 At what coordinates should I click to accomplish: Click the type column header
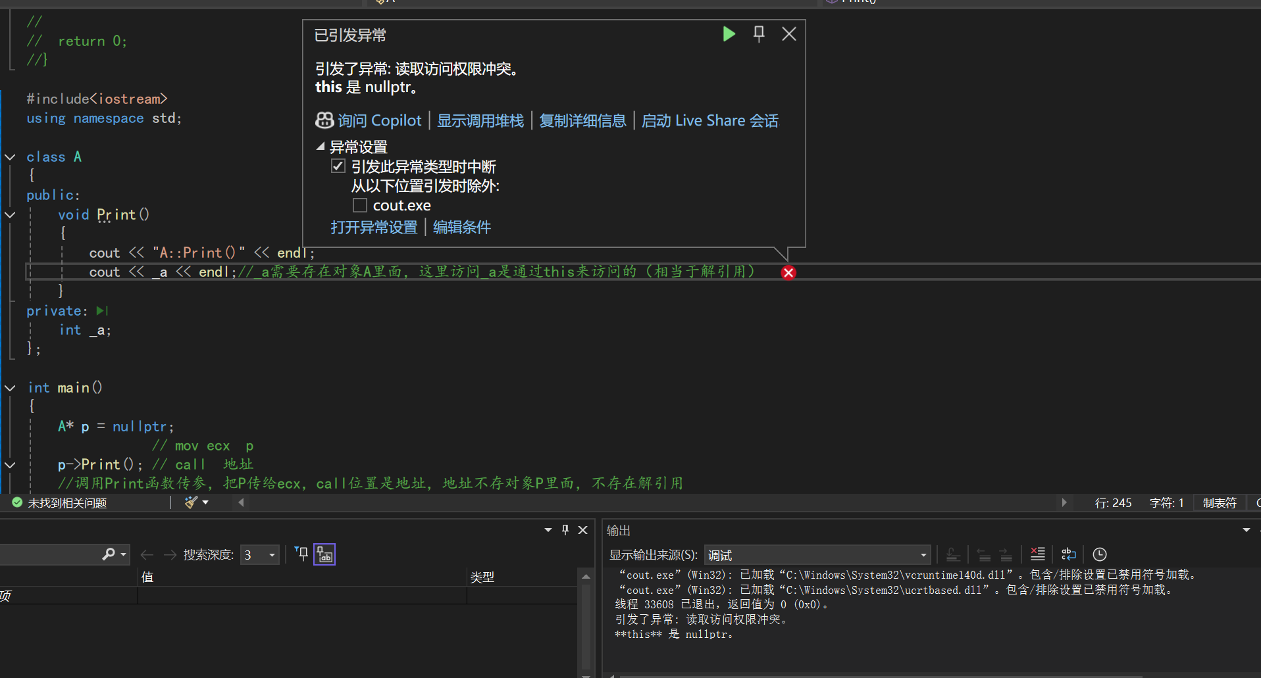click(x=522, y=577)
